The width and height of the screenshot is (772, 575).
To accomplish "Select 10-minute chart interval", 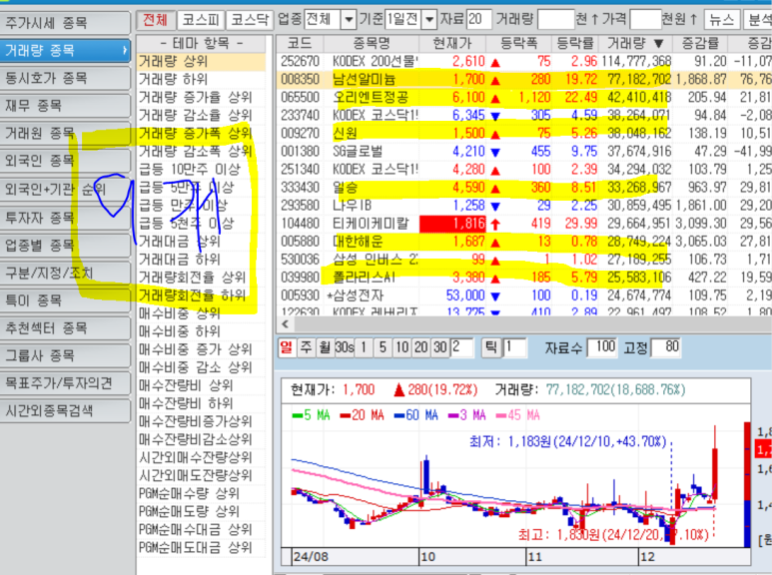I will [401, 347].
